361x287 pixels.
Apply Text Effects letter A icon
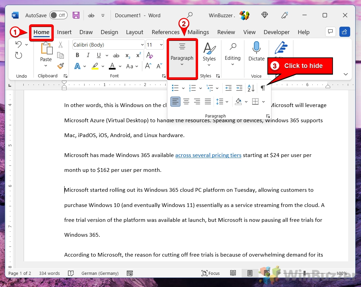pyautogui.click(x=77, y=66)
